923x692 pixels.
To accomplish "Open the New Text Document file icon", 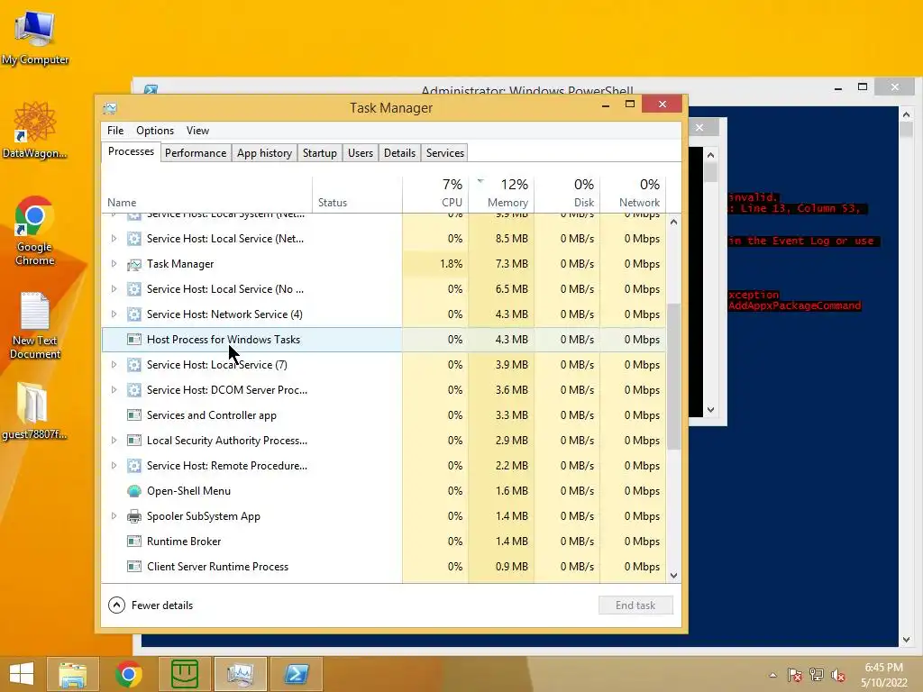I will click(x=35, y=324).
